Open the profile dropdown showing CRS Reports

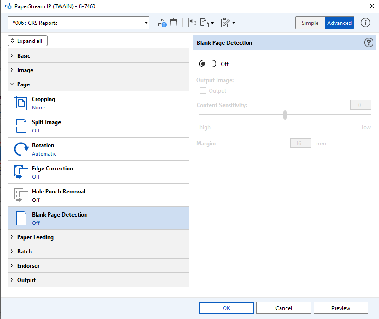point(79,23)
